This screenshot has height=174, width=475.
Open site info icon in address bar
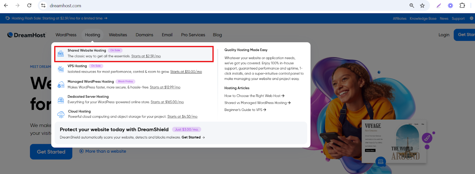point(43,5)
